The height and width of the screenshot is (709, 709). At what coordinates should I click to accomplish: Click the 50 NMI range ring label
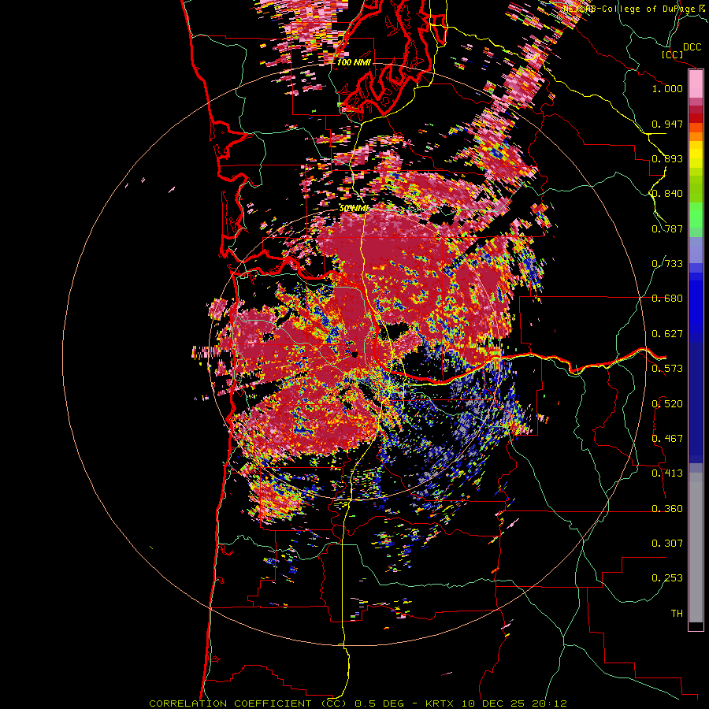[354, 209]
